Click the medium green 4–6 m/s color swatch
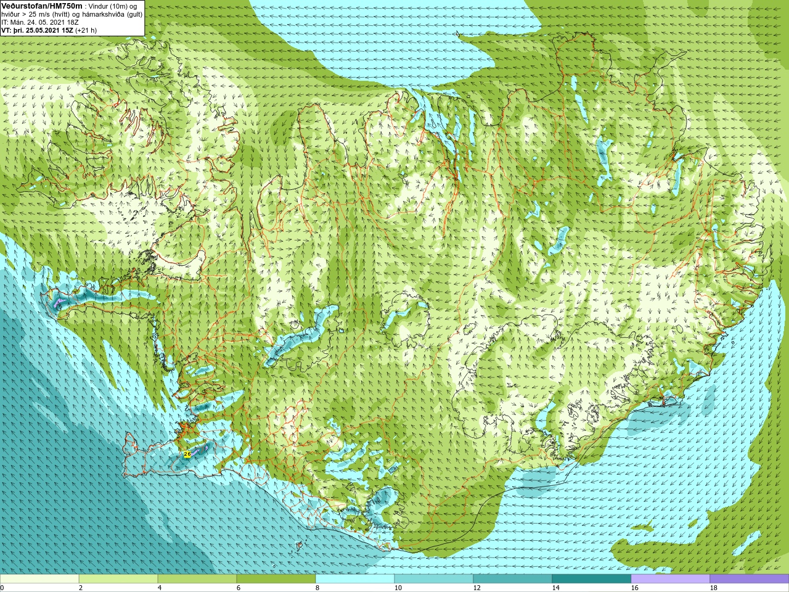 click(x=197, y=579)
